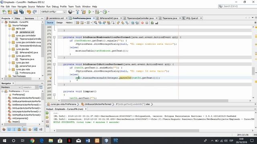Click the Comment lines icon in editor toolbar
This screenshot has height=144, width=257.
coord(152,23)
